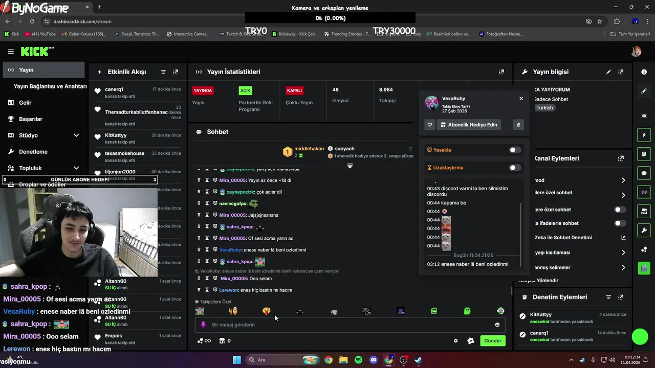Image resolution: width=655 pixels, height=368 pixels.
Task: Toggle the Uzaklaştırma switch for VexaRuby
Action: (515, 168)
